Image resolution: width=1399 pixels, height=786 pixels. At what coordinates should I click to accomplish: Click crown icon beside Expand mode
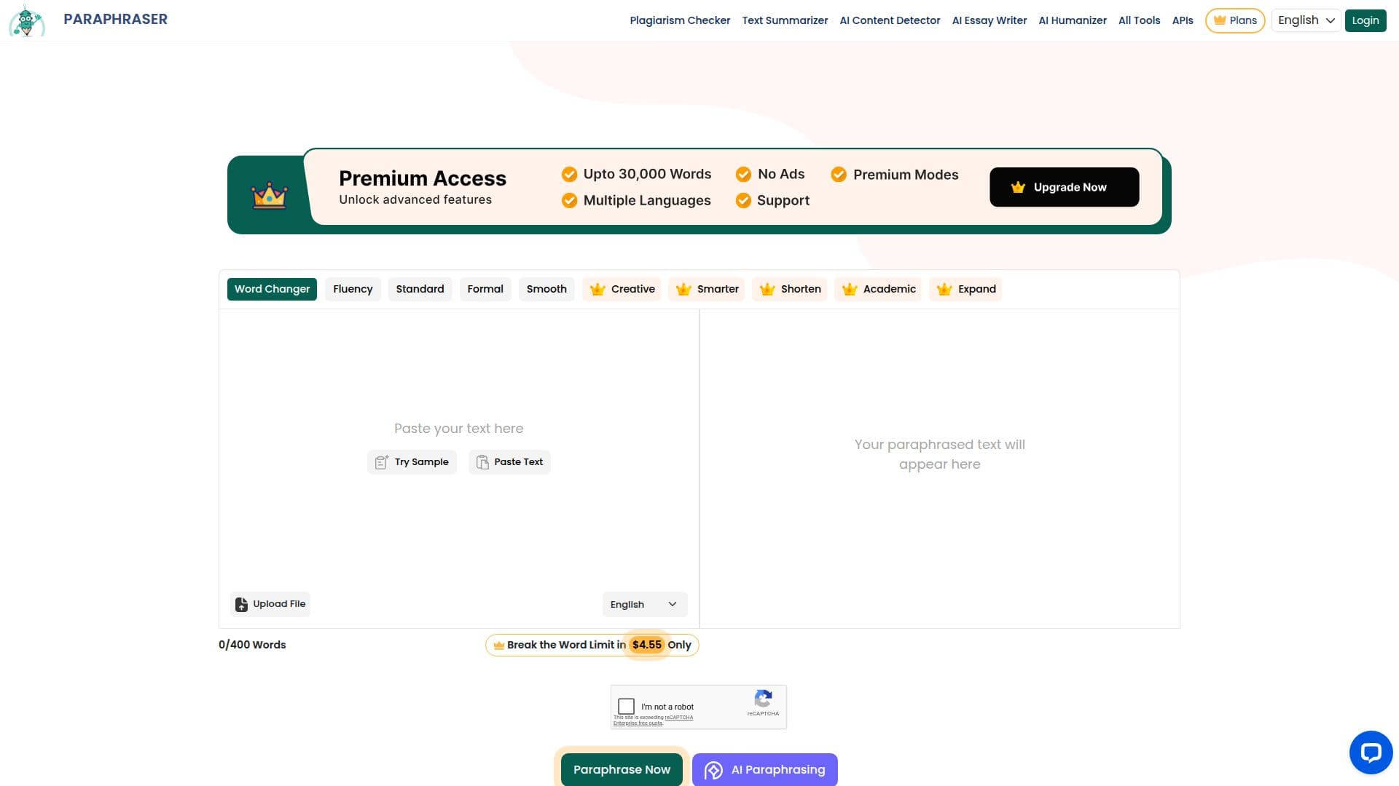(944, 289)
